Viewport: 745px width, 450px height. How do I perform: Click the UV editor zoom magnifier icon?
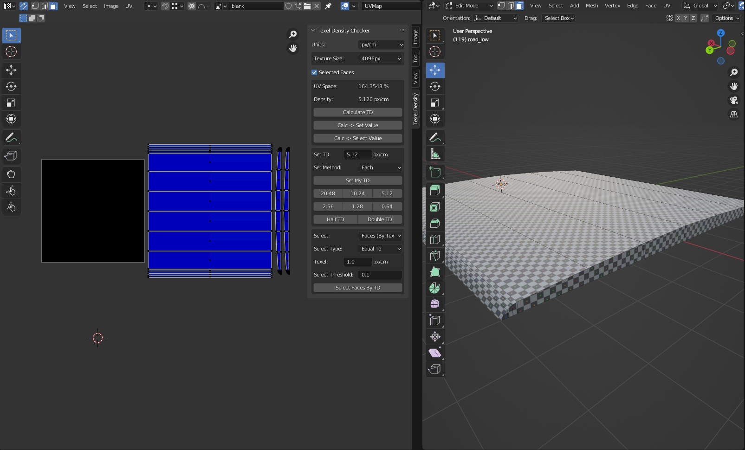(293, 34)
